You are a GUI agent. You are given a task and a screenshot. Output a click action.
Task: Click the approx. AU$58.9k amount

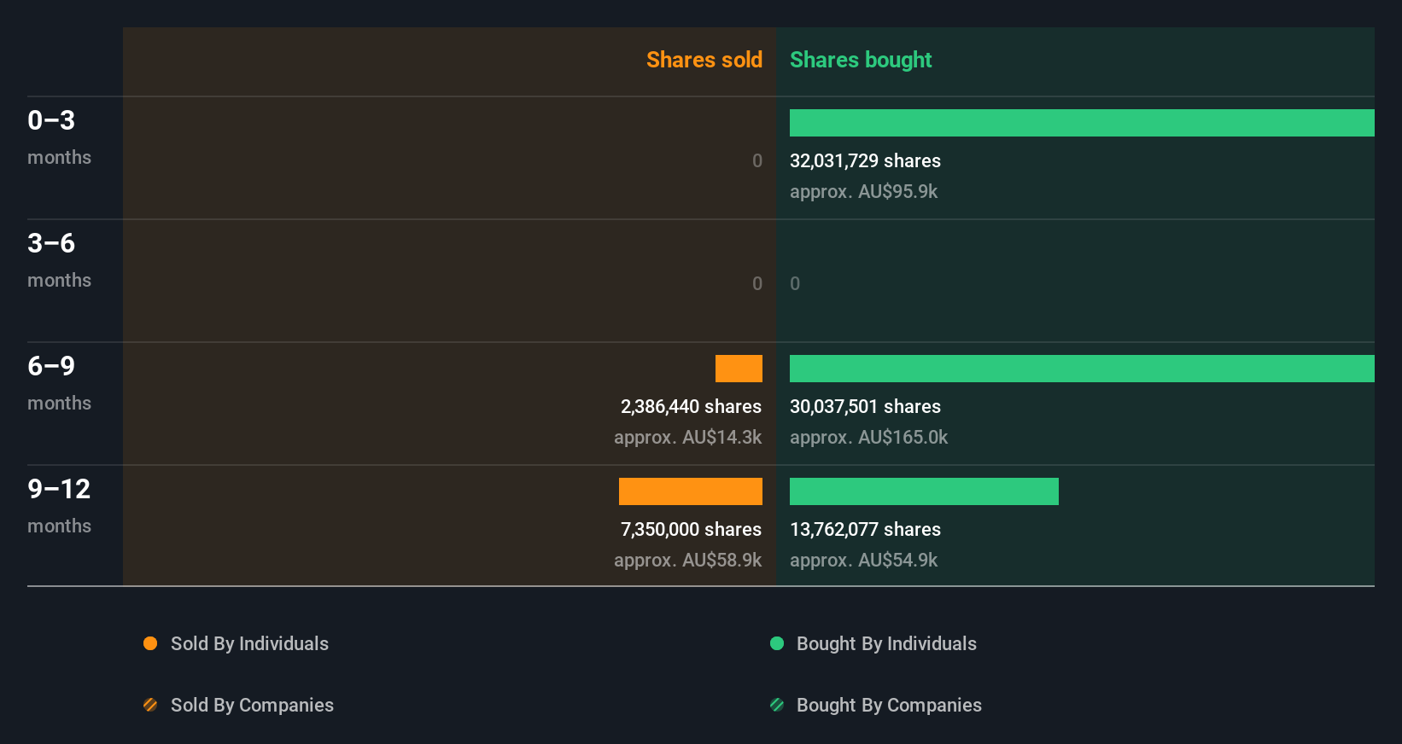[x=687, y=560]
